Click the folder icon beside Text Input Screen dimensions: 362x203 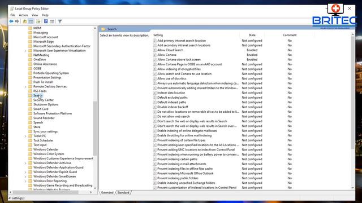coord(30,145)
